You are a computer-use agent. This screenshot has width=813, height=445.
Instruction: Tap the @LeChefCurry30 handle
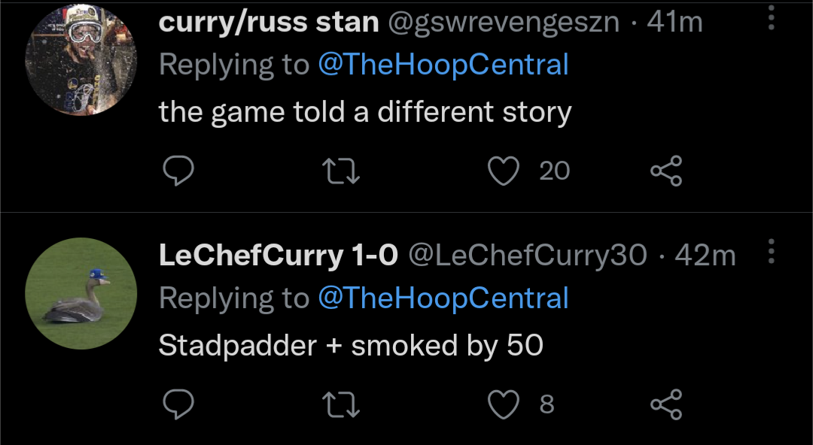527,256
